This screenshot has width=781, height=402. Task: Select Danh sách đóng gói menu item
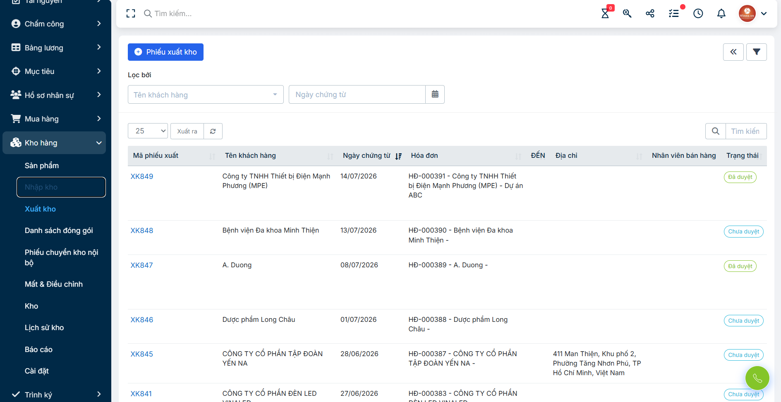(x=59, y=231)
